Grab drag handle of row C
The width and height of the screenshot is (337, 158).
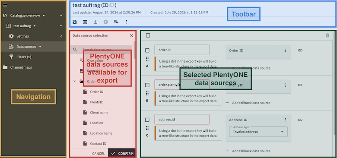147,128
